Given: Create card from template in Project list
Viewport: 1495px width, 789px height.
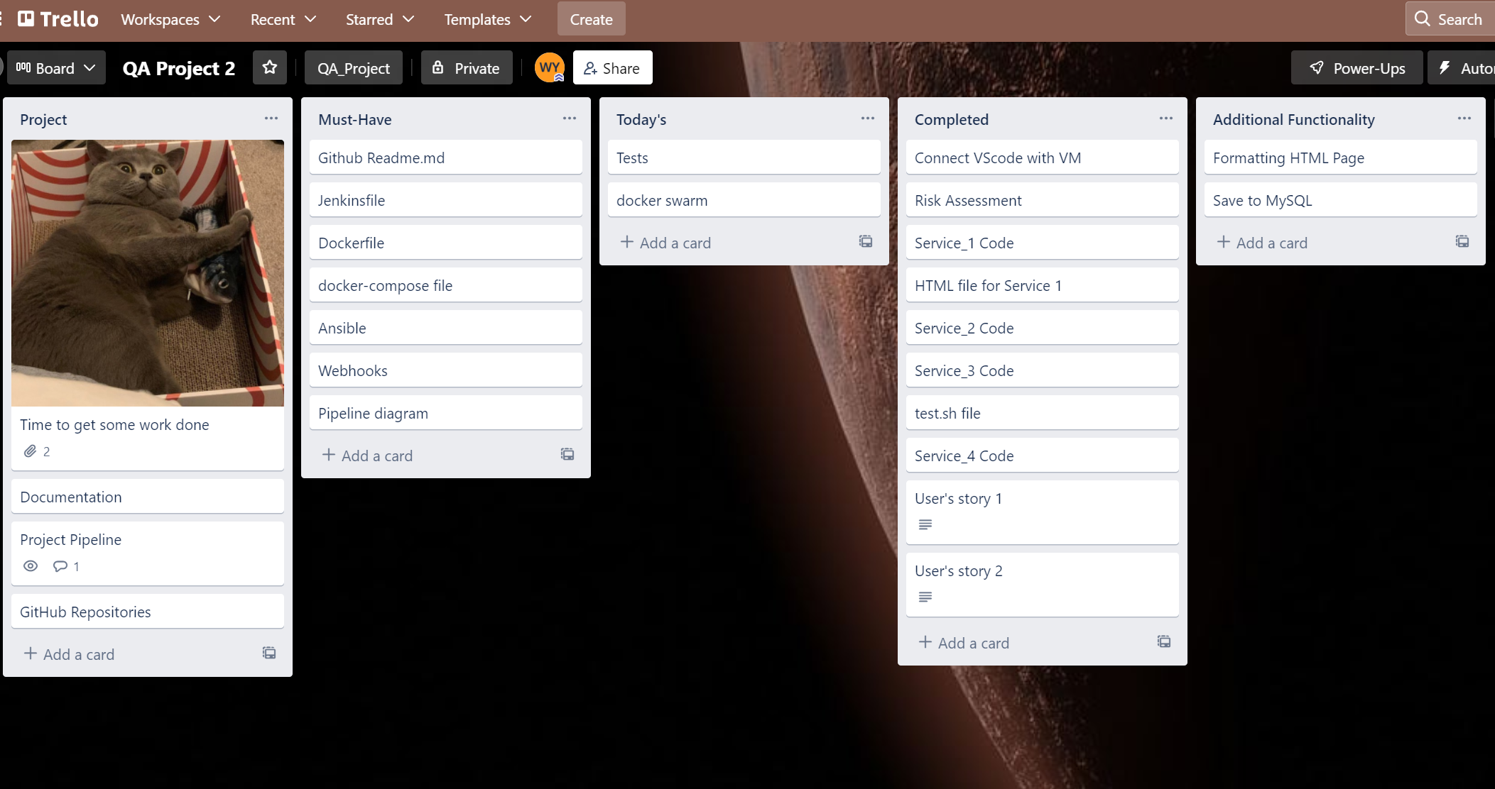Looking at the screenshot, I should pos(269,653).
